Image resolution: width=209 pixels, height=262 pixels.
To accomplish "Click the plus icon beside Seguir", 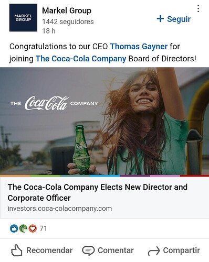I will pos(160,19).
